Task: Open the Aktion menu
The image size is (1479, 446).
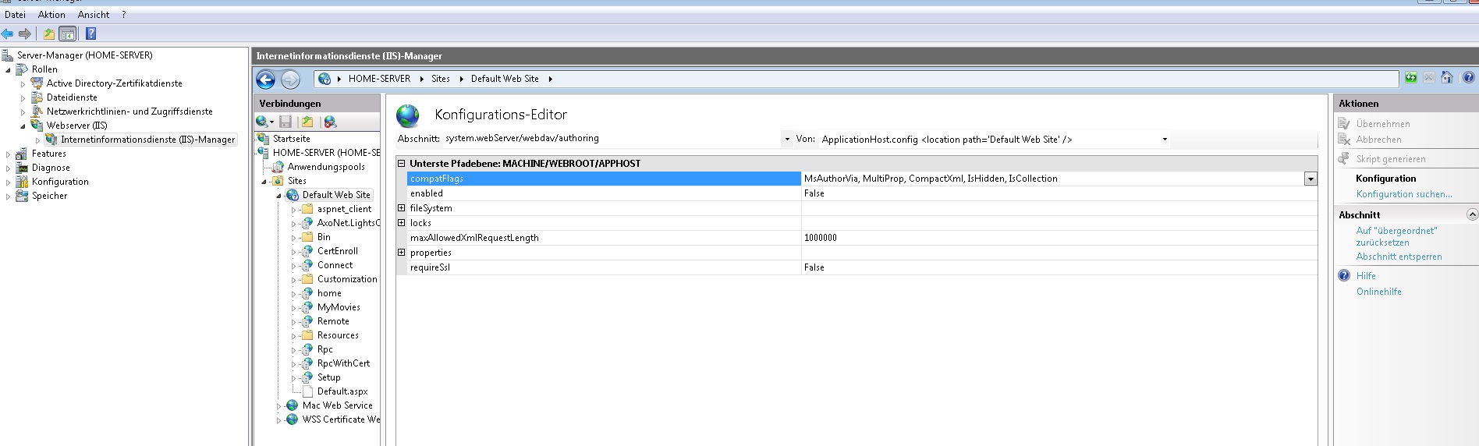Action: click(51, 15)
